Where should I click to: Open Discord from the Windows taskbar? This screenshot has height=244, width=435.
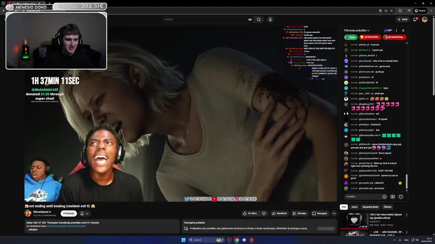244,240
